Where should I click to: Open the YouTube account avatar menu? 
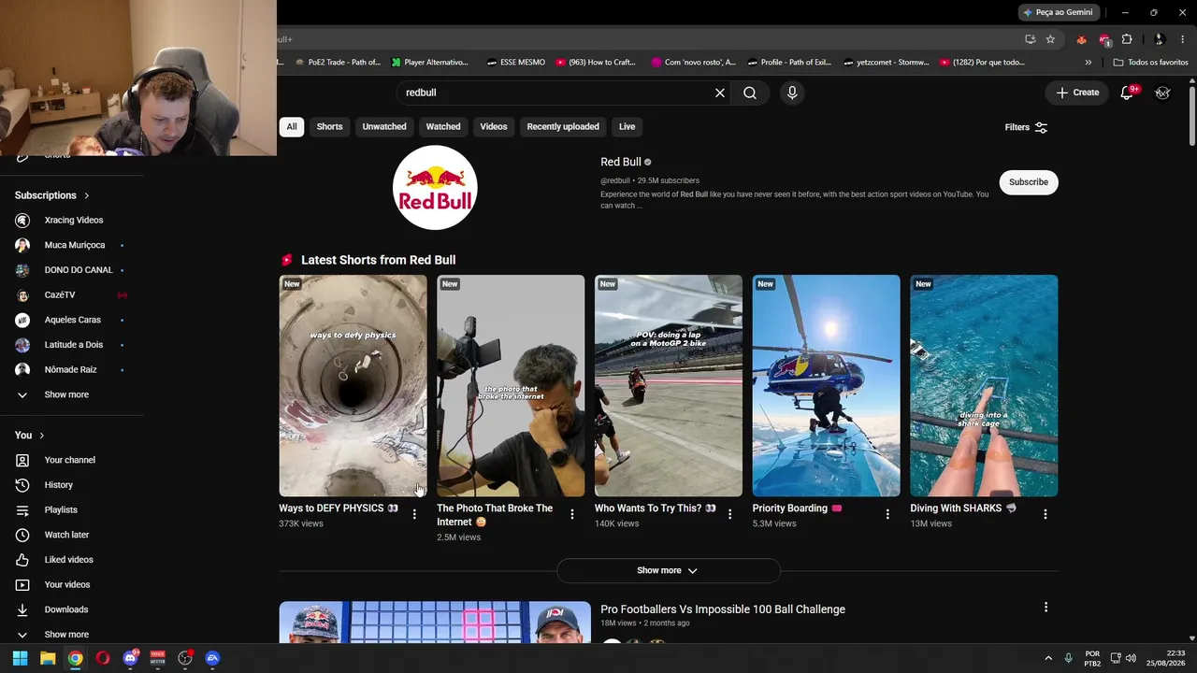[x=1162, y=93]
